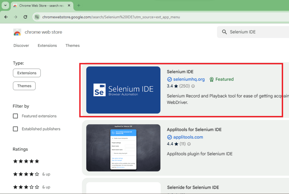Filter type by Themes chip
This screenshot has height=194, width=289.
point(24,86)
